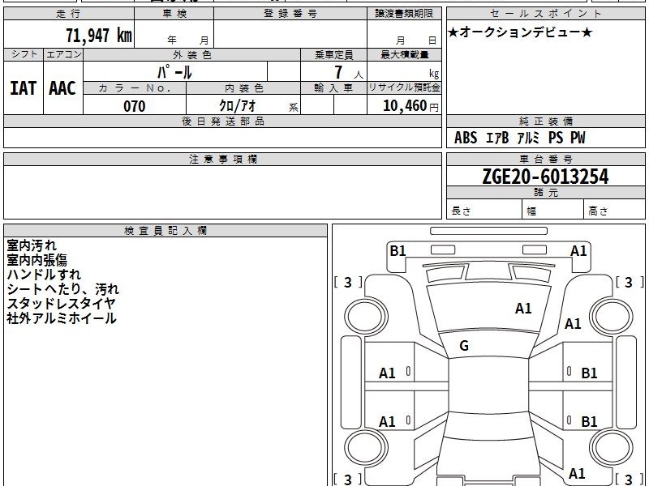Select the 外装色 header
This screenshot has height=486, width=649.
click(192, 54)
